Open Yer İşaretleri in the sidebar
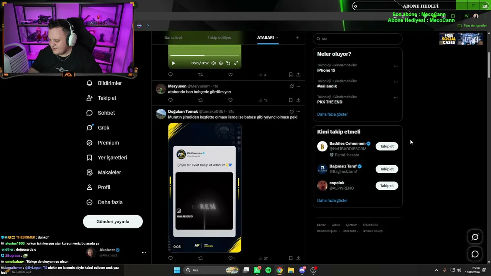 click(x=107, y=158)
